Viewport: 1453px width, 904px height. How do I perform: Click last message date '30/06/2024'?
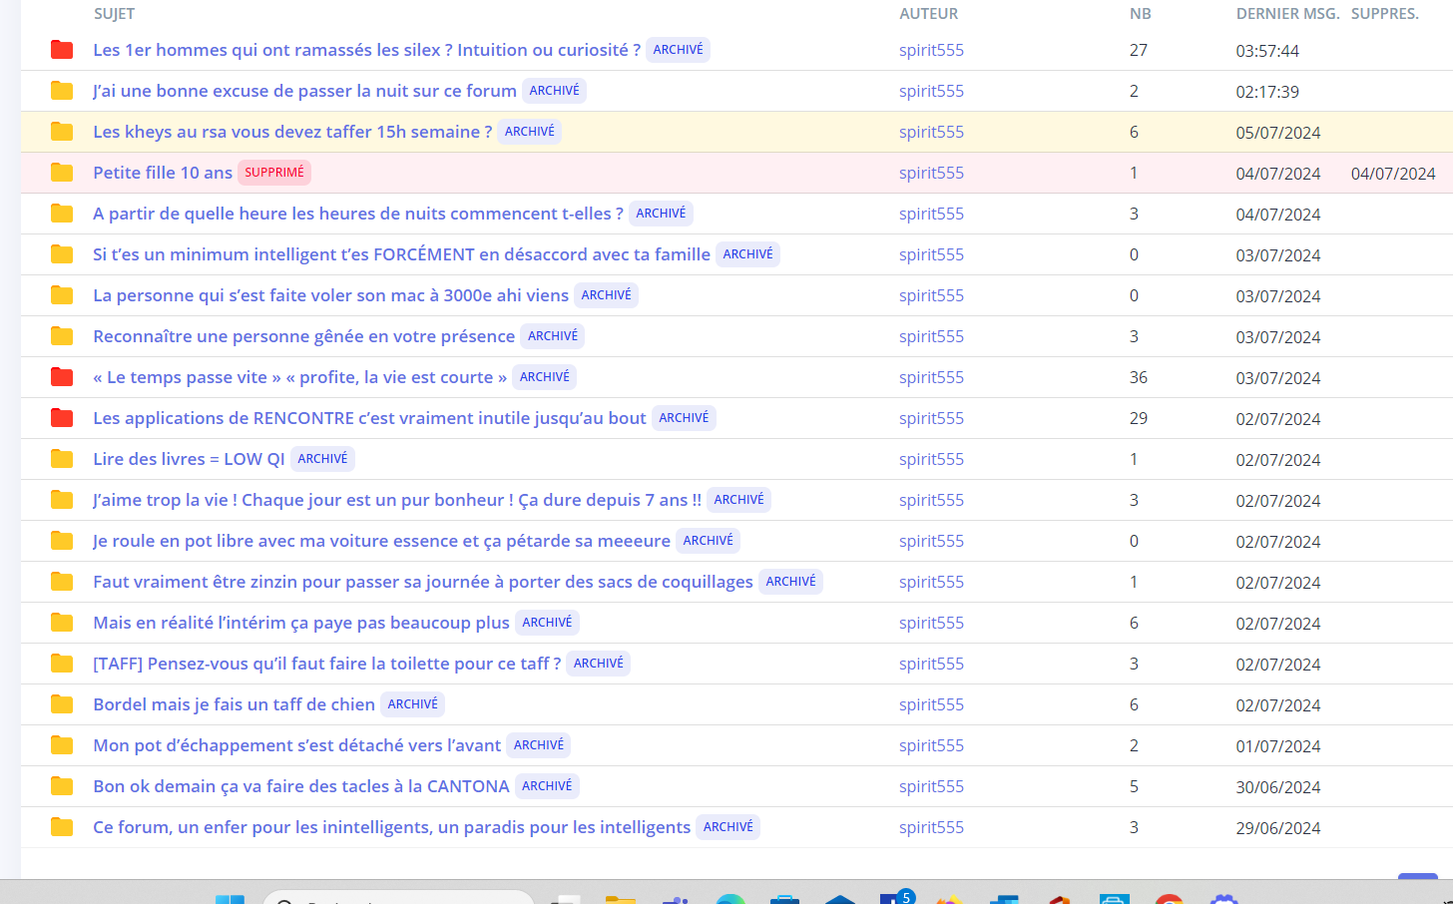click(x=1278, y=787)
